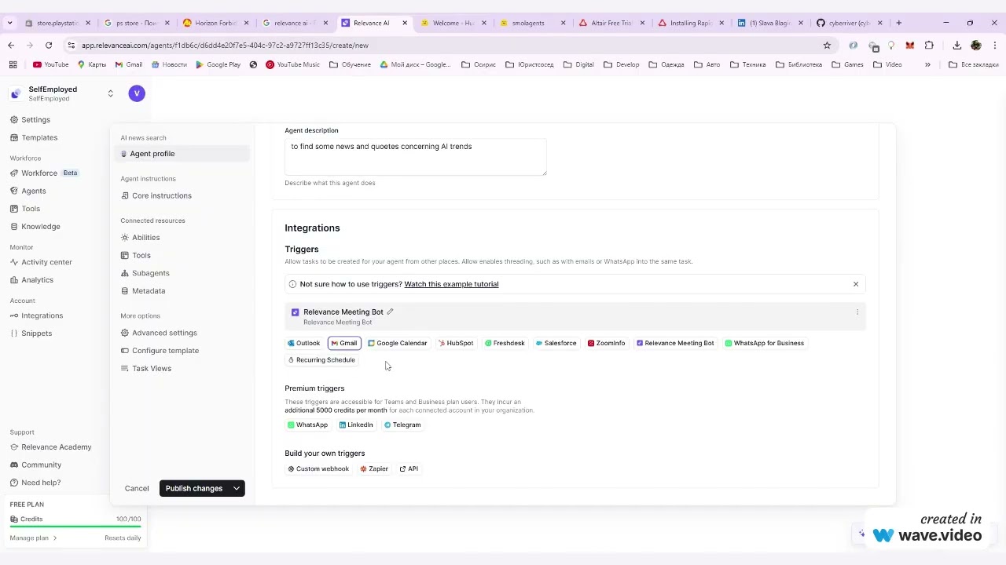Click Publish changes button
This screenshot has width=1006, height=565.
(x=193, y=488)
